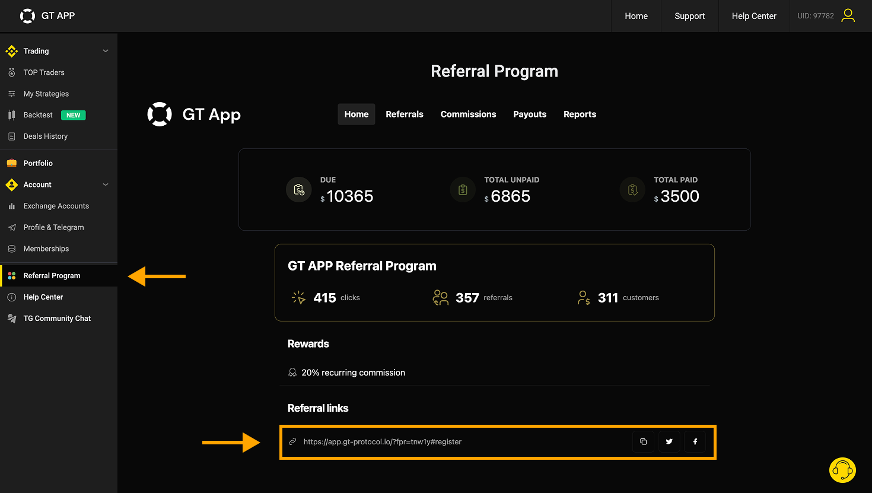Click the GT APP Referral Program heading

(362, 266)
